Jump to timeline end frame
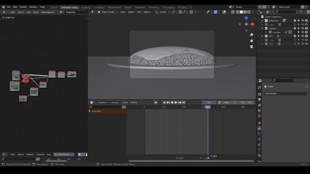The image size is (310, 174). [x=184, y=102]
